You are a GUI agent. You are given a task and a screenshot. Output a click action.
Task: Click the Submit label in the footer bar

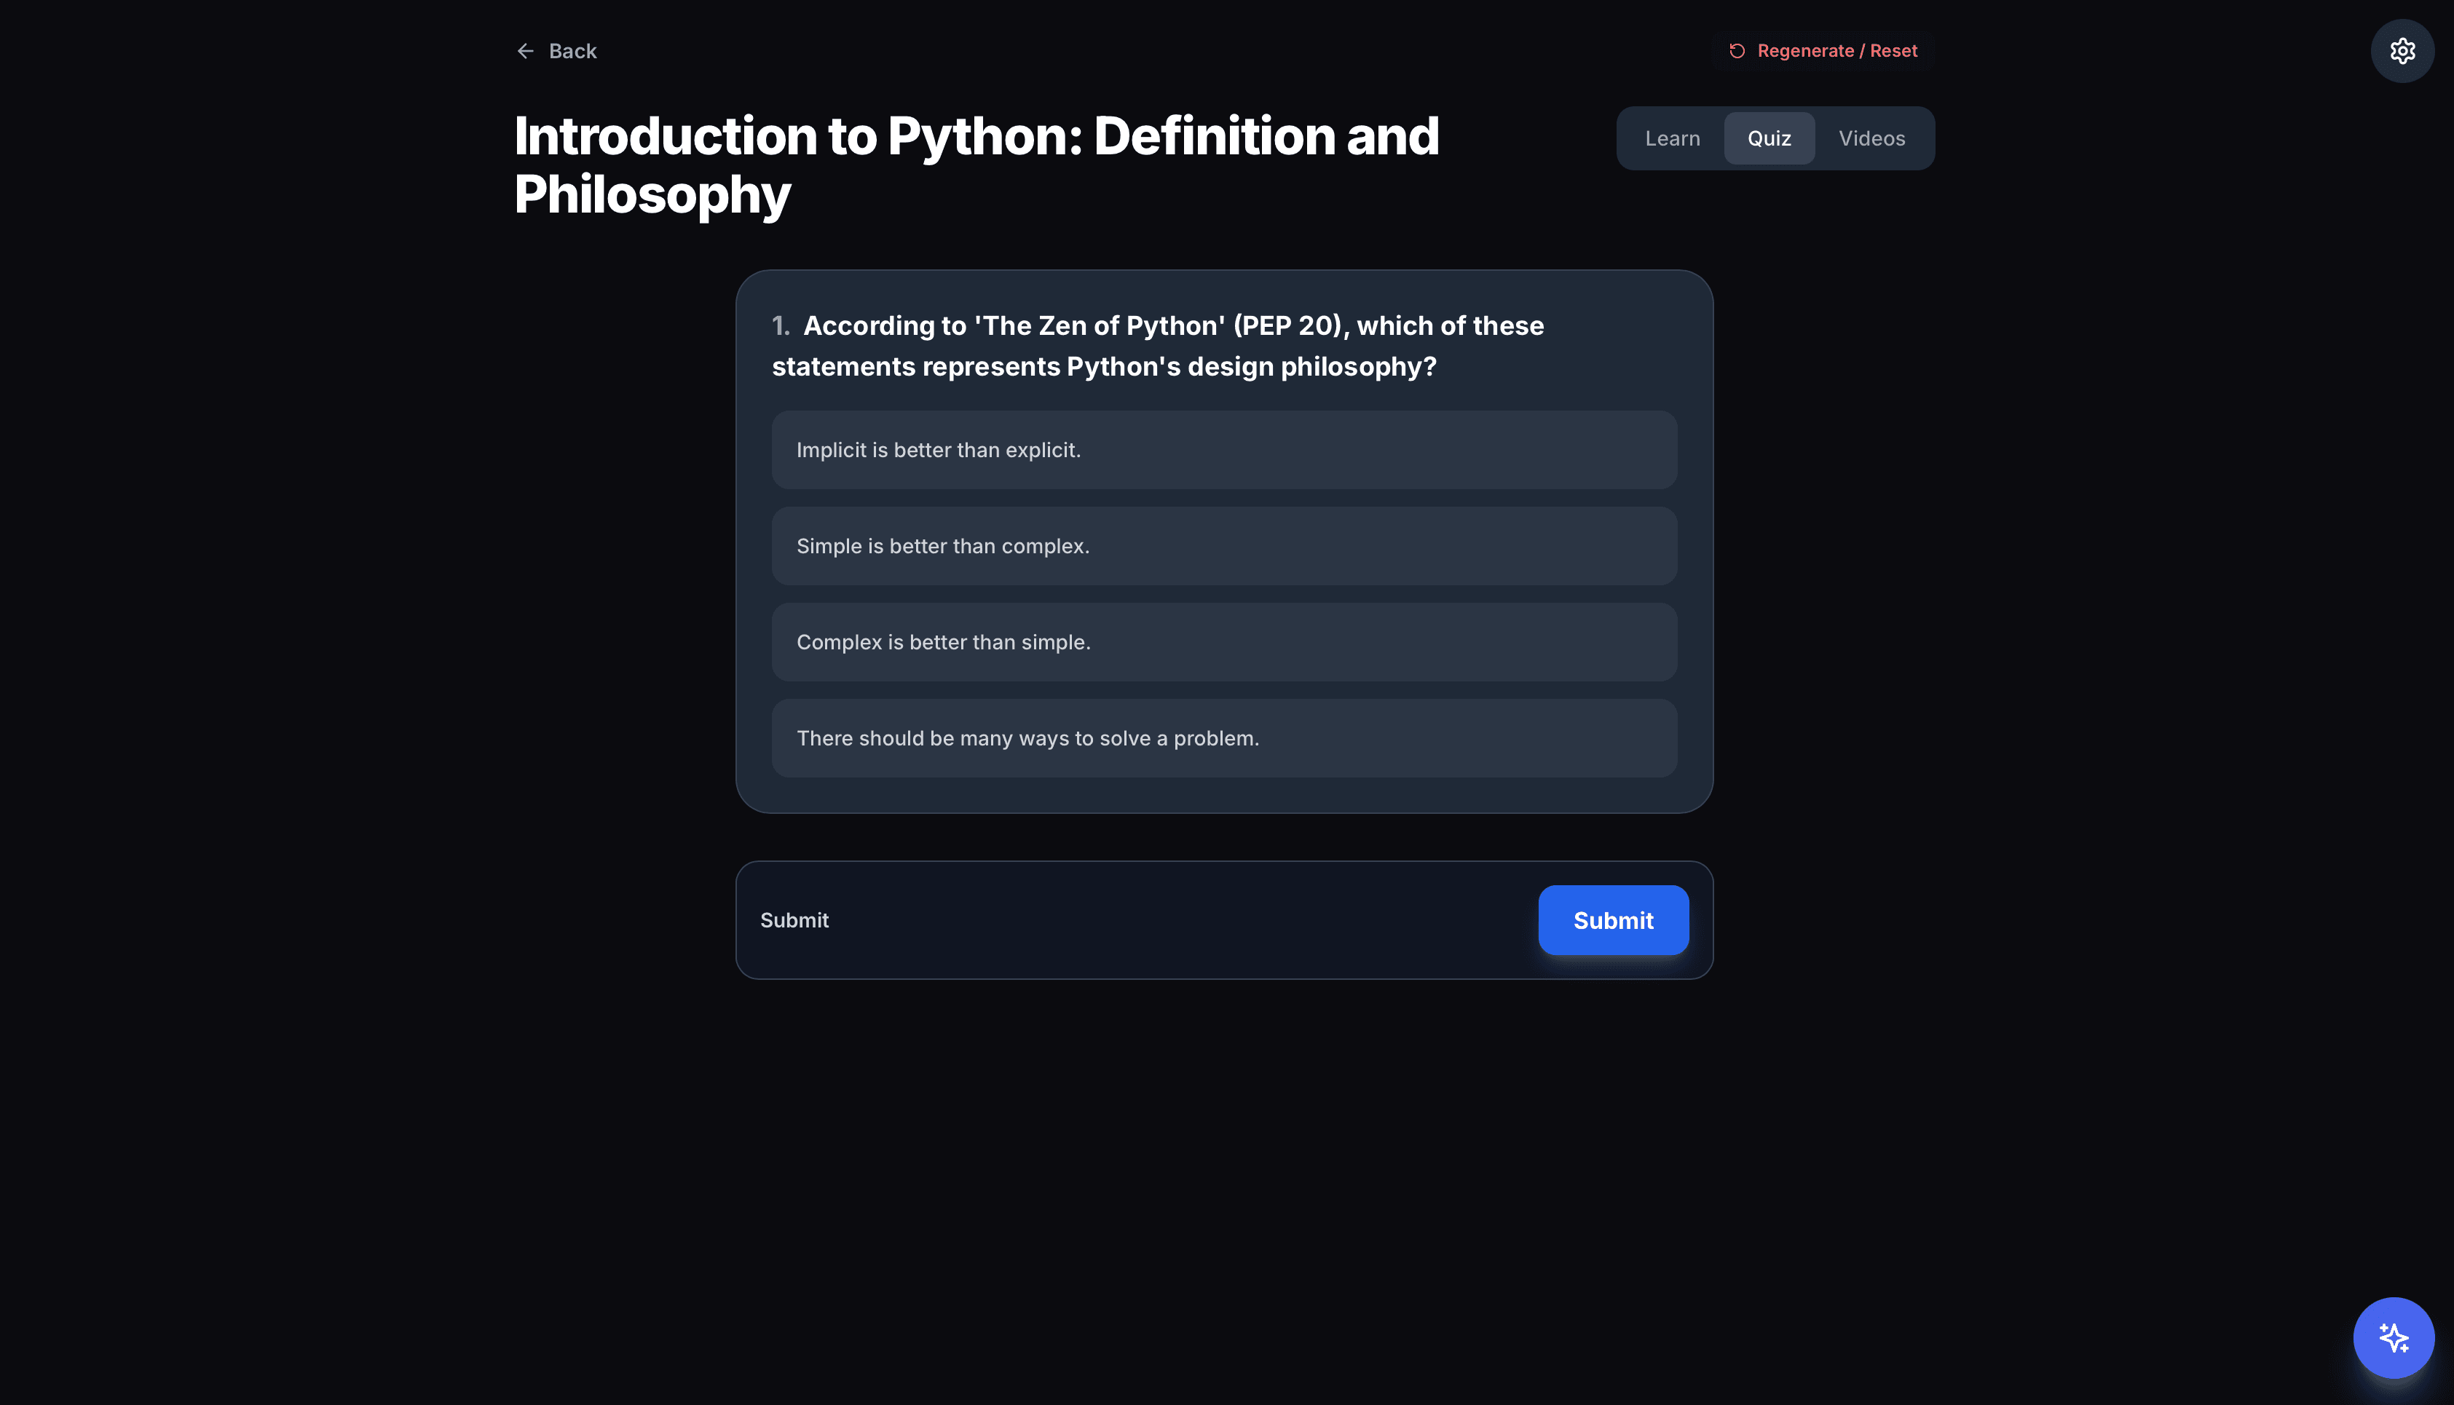pyautogui.click(x=794, y=919)
